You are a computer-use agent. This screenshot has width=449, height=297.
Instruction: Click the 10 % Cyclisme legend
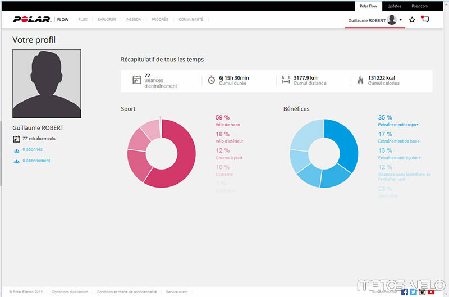coord(224,171)
